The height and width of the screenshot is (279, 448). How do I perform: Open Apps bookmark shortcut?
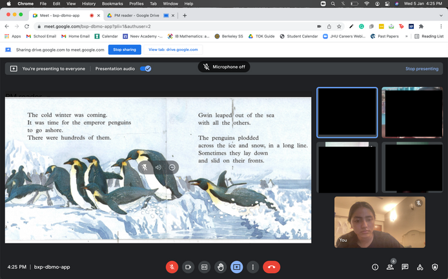tap(13, 36)
